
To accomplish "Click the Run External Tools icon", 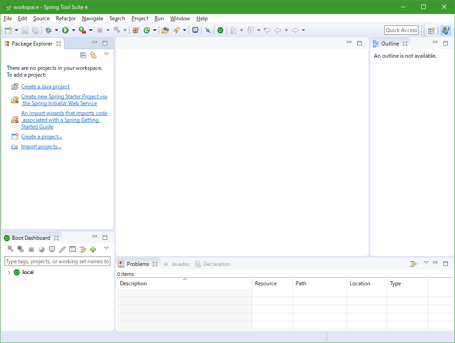I will coord(82,30).
